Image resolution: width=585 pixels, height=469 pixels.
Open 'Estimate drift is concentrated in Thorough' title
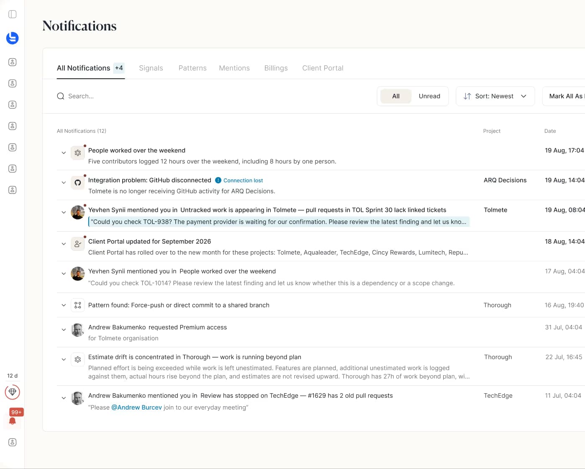pos(195,357)
